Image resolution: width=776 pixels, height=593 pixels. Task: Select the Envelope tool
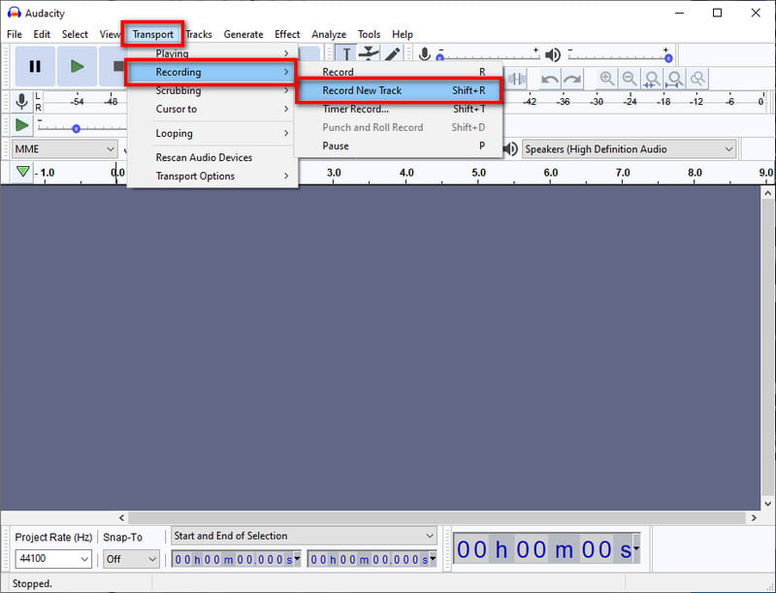[370, 53]
